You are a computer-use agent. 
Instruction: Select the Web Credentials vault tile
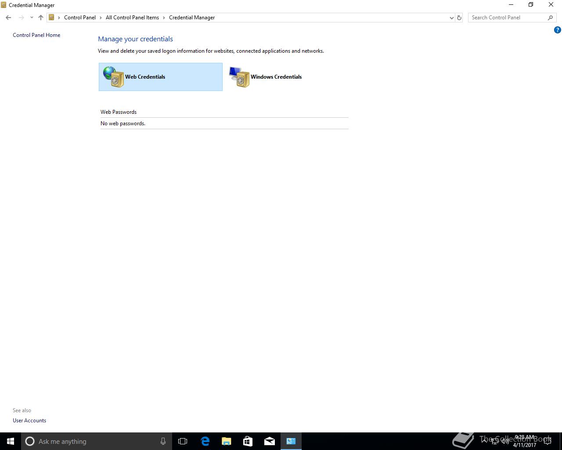pos(160,77)
